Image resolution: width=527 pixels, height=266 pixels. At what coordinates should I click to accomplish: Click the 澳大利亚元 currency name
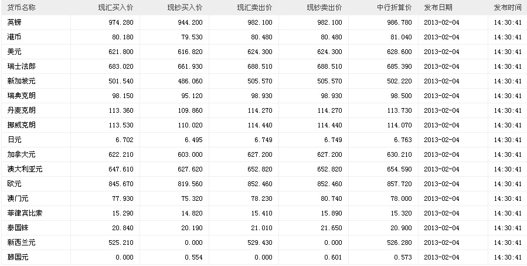(x=25, y=169)
